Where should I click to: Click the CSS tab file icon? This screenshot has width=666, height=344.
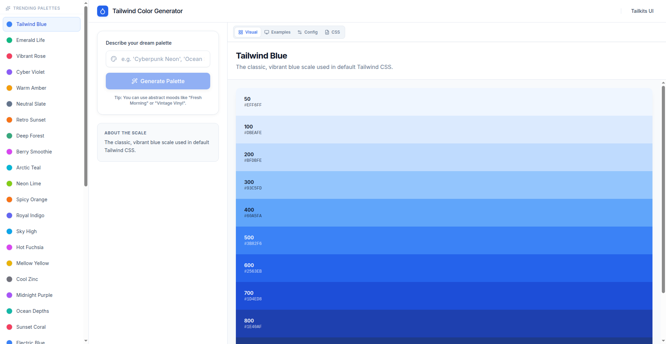(x=327, y=32)
